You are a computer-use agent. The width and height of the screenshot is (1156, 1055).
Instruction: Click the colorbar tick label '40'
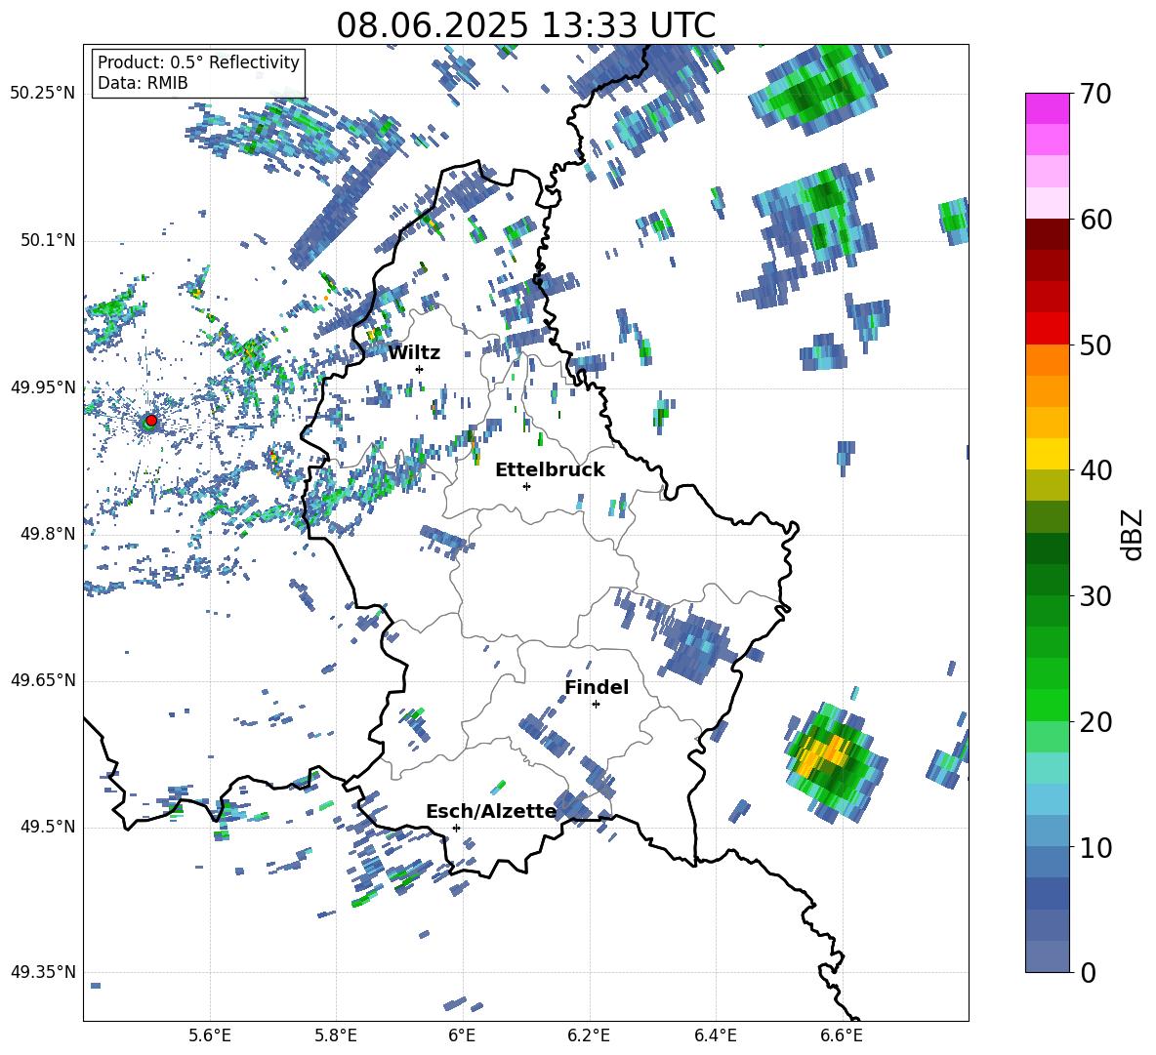(x=1095, y=470)
